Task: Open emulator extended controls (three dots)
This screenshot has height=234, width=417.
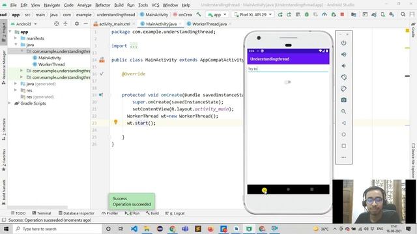Action: click(x=343, y=157)
